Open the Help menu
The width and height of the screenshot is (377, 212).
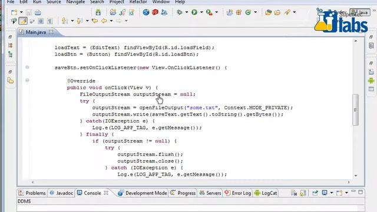coord(180,2)
